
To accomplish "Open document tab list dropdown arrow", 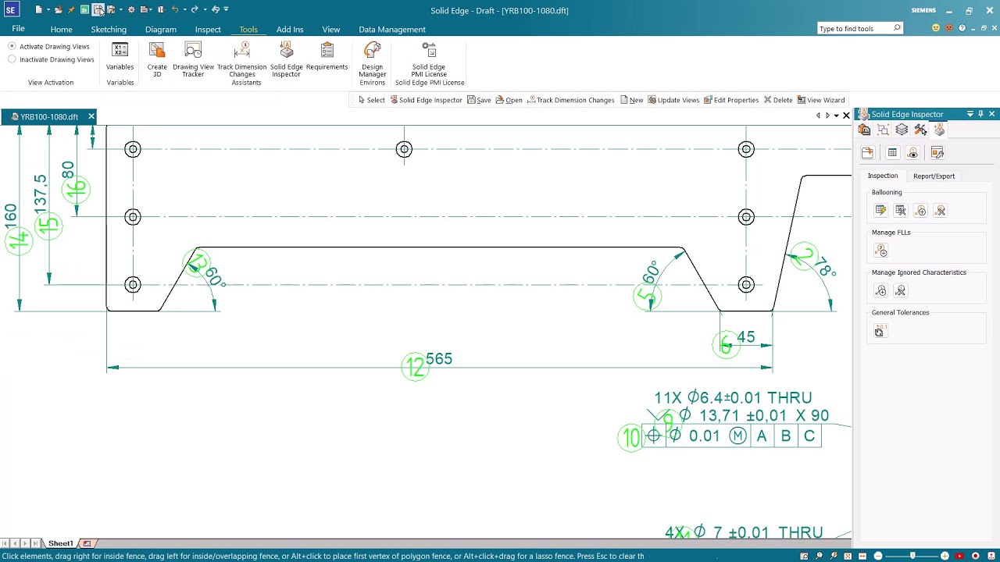I will click(x=836, y=116).
